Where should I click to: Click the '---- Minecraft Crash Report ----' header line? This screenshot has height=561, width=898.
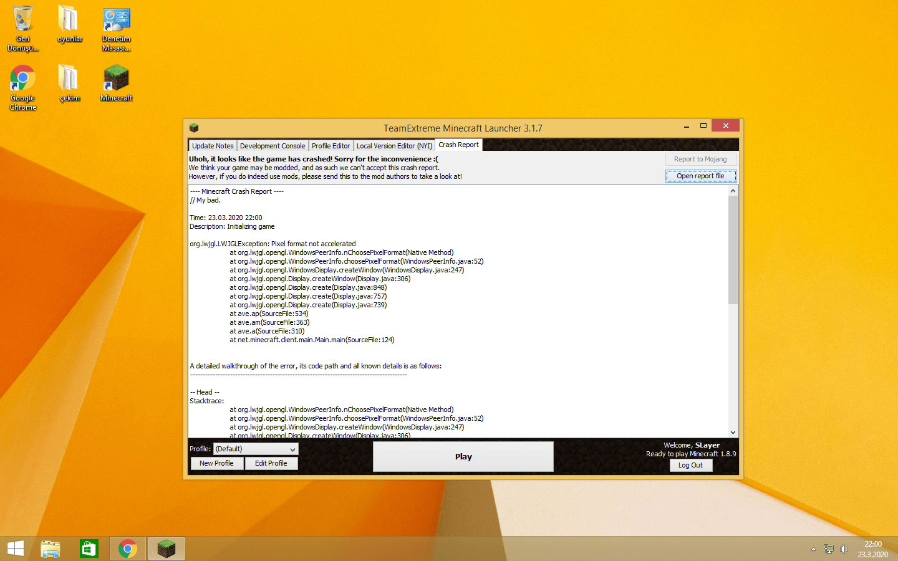tap(237, 191)
